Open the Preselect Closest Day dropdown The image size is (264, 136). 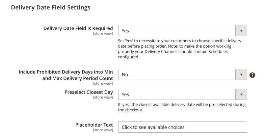[x=177, y=94]
